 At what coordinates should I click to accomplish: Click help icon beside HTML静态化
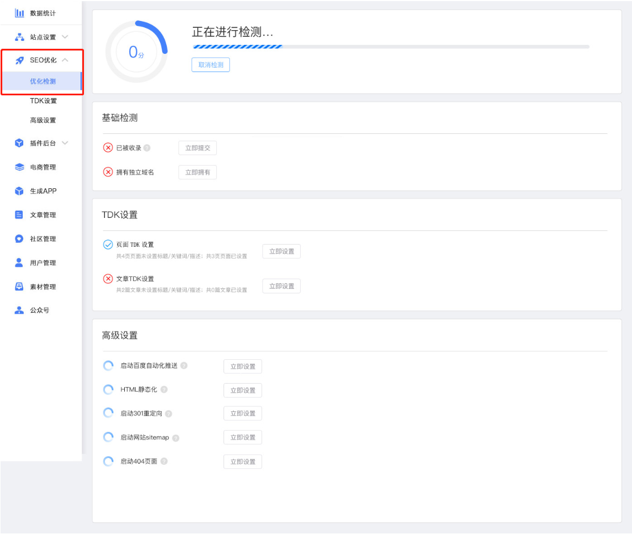click(164, 390)
